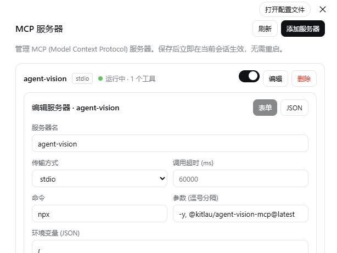Switch to the 表单 tab
Screen dimensions: 337x253
[265, 108]
